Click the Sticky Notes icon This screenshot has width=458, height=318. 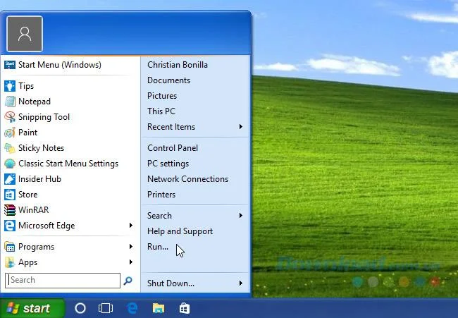[x=10, y=148]
